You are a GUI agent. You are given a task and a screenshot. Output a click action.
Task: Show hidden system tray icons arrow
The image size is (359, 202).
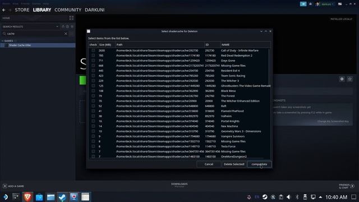pyautogui.click(x=320, y=197)
